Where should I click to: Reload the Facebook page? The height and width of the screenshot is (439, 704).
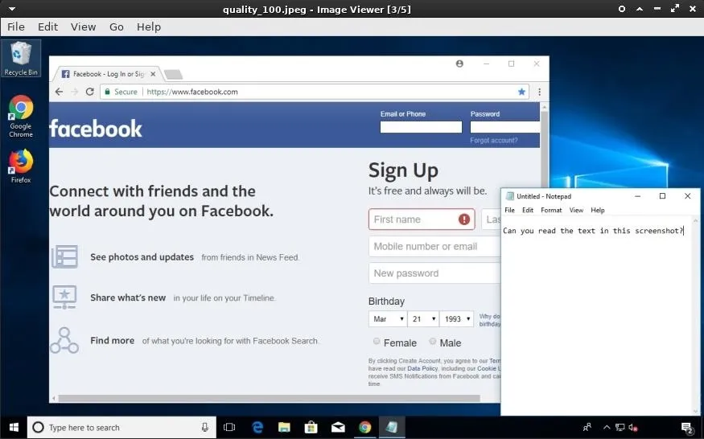pyautogui.click(x=90, y=92)
